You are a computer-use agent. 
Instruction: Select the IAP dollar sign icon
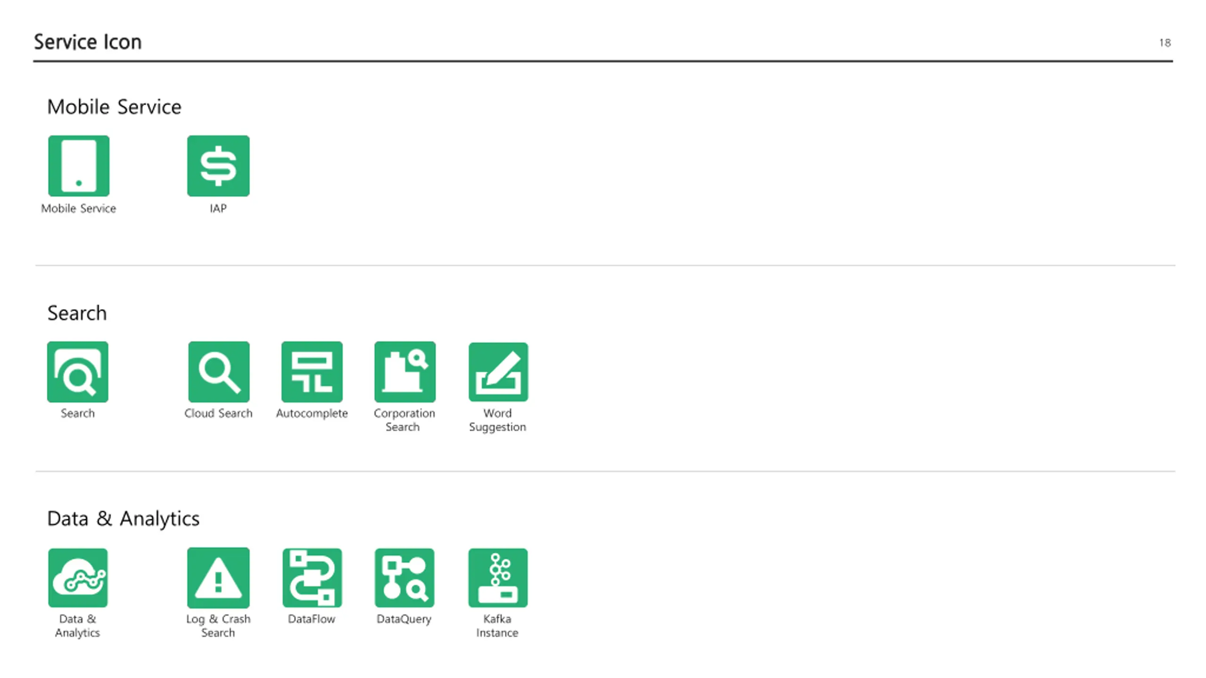coord(218,166)
